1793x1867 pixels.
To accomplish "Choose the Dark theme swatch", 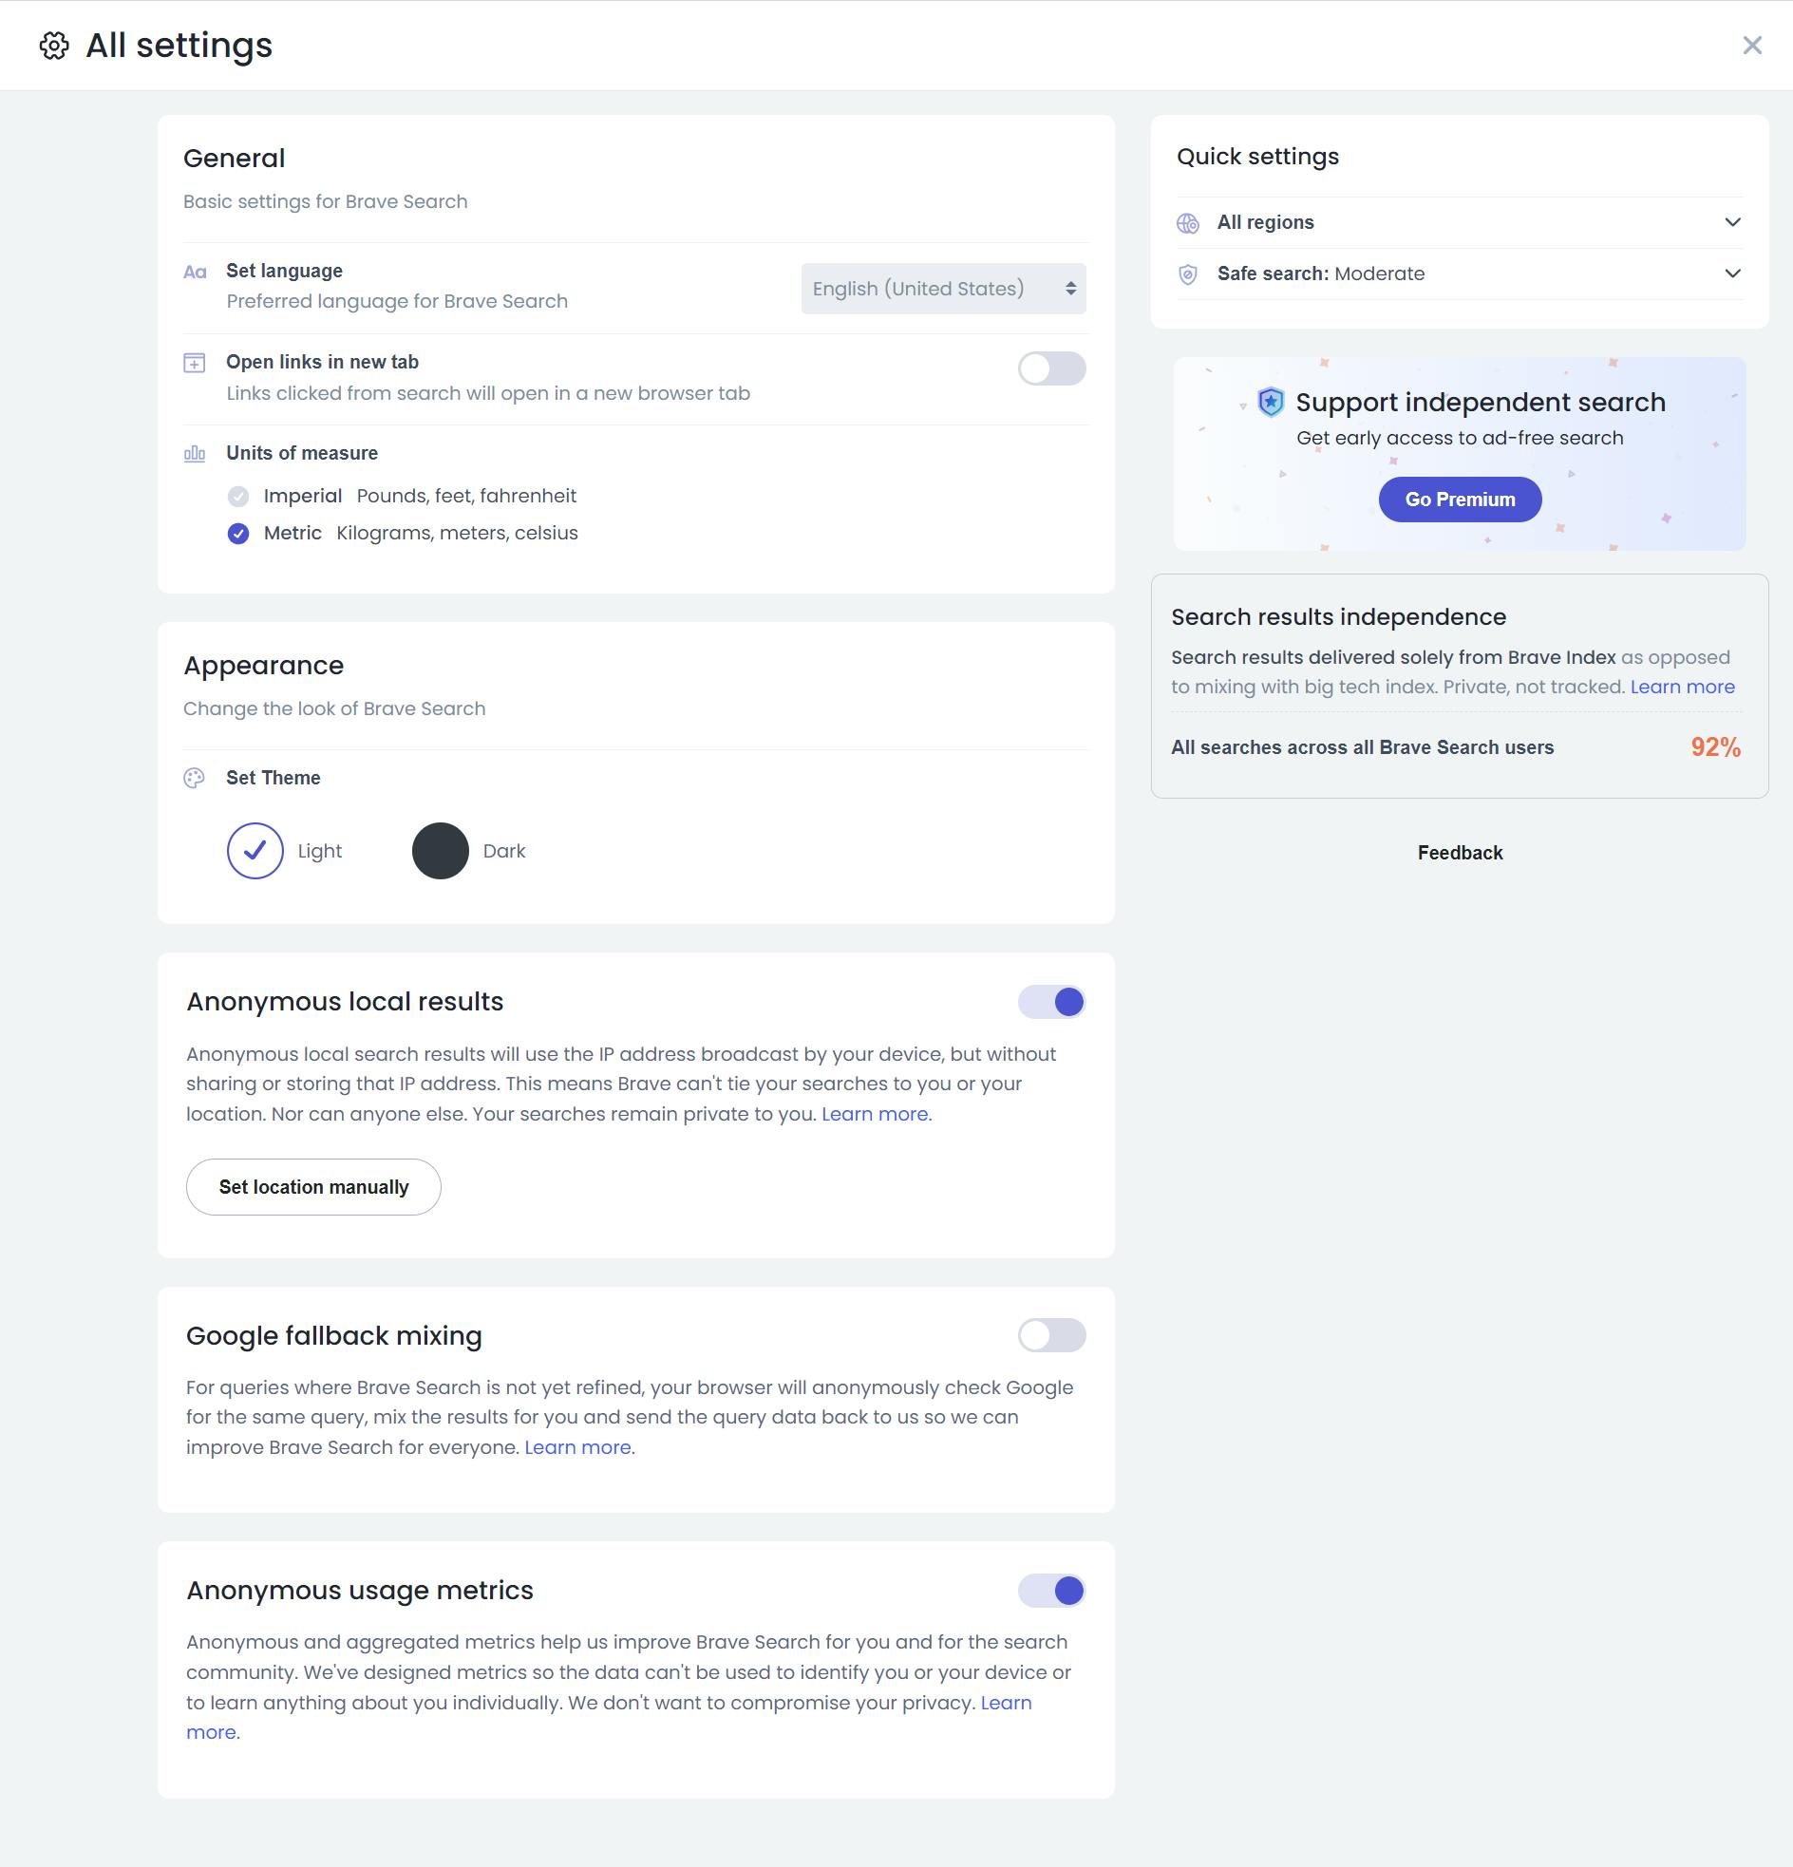I will click(x=440, y=851).
